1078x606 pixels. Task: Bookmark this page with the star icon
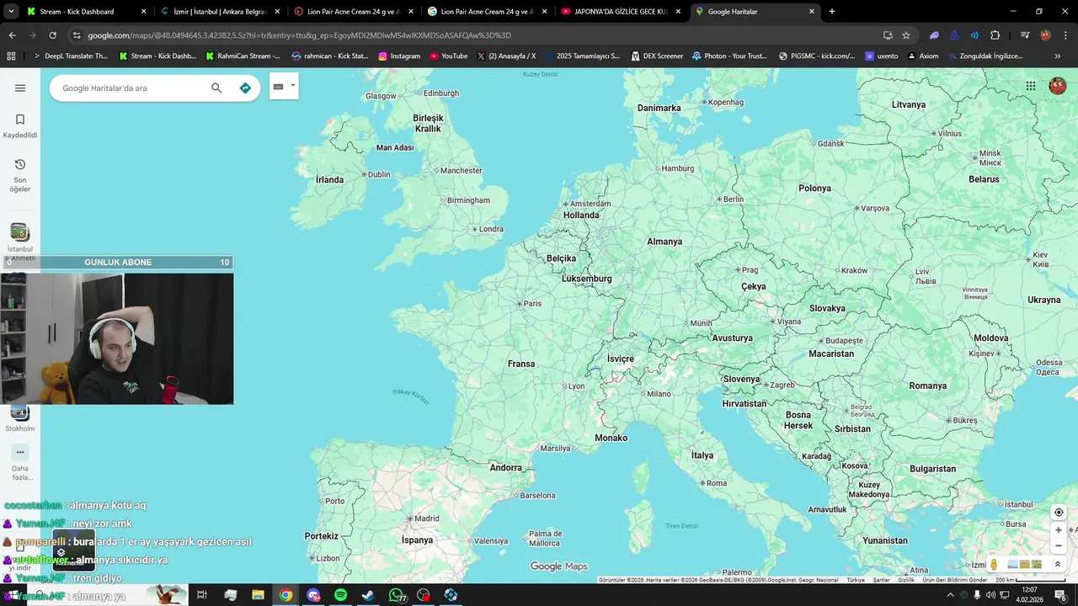point(906,35)
